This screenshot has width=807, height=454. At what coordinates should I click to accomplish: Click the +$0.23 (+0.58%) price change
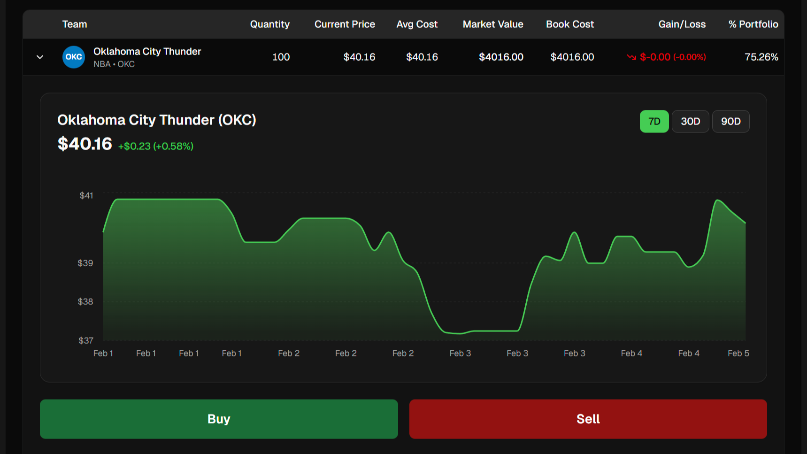pyautogui.click(x=155, y=146)
